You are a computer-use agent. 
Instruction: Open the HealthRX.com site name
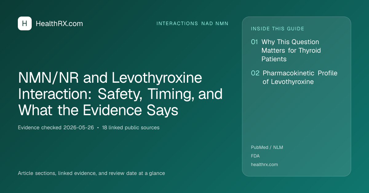(x=59, y=24)
